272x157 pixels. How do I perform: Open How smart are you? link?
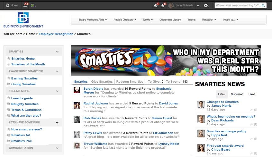click(x=27, y=129)
